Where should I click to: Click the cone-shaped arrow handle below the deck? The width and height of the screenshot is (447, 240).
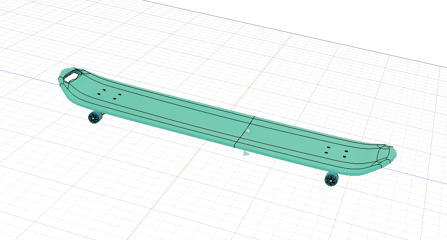point(246,154)
